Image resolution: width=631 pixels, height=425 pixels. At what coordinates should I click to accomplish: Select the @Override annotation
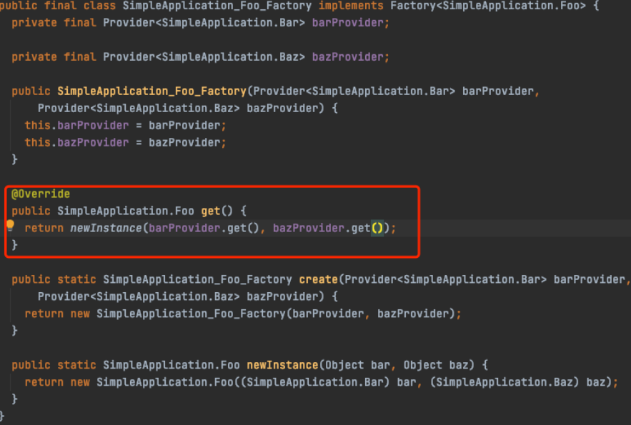click(41, 194)
